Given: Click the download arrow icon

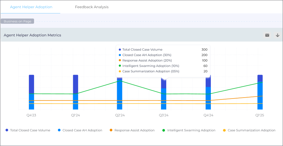Looking at the screenshot, I should coord(277,35).
